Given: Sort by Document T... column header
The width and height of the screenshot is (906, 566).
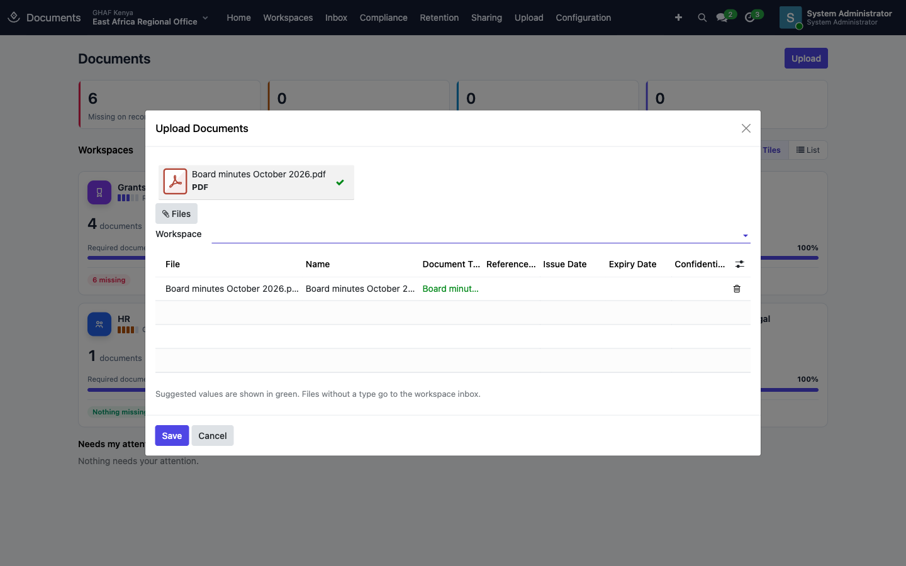Looking at the screenshot, I should coord(451,264).
